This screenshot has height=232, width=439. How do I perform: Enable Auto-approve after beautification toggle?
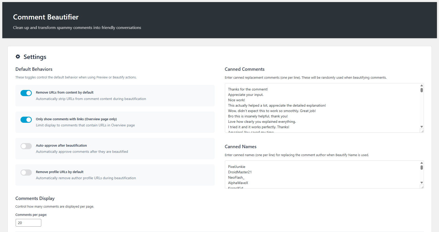click(x=26, y=146)
